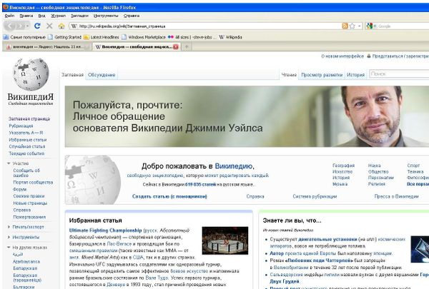Open the Getting Started bookmark
This screenshot has height=289, width=429.
[x=64, y=37]
